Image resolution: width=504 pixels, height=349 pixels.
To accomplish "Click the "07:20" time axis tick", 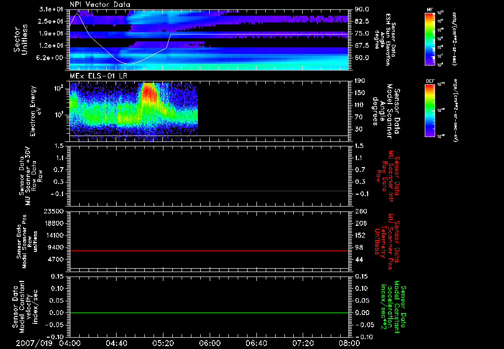I will (303, 343).
